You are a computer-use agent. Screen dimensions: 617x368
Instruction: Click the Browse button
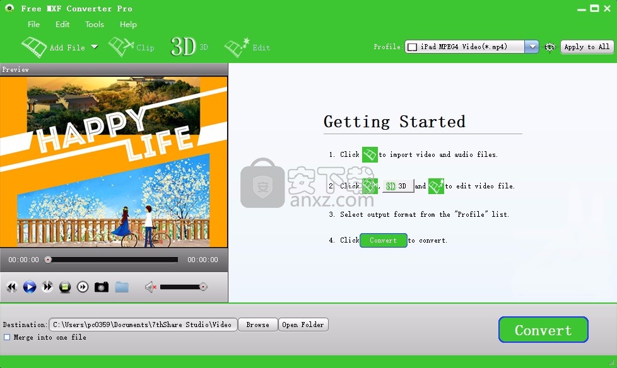[x=258, y=325]
